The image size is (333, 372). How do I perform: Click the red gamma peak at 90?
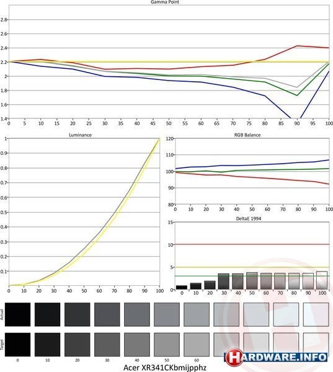(x=297, y=46)
